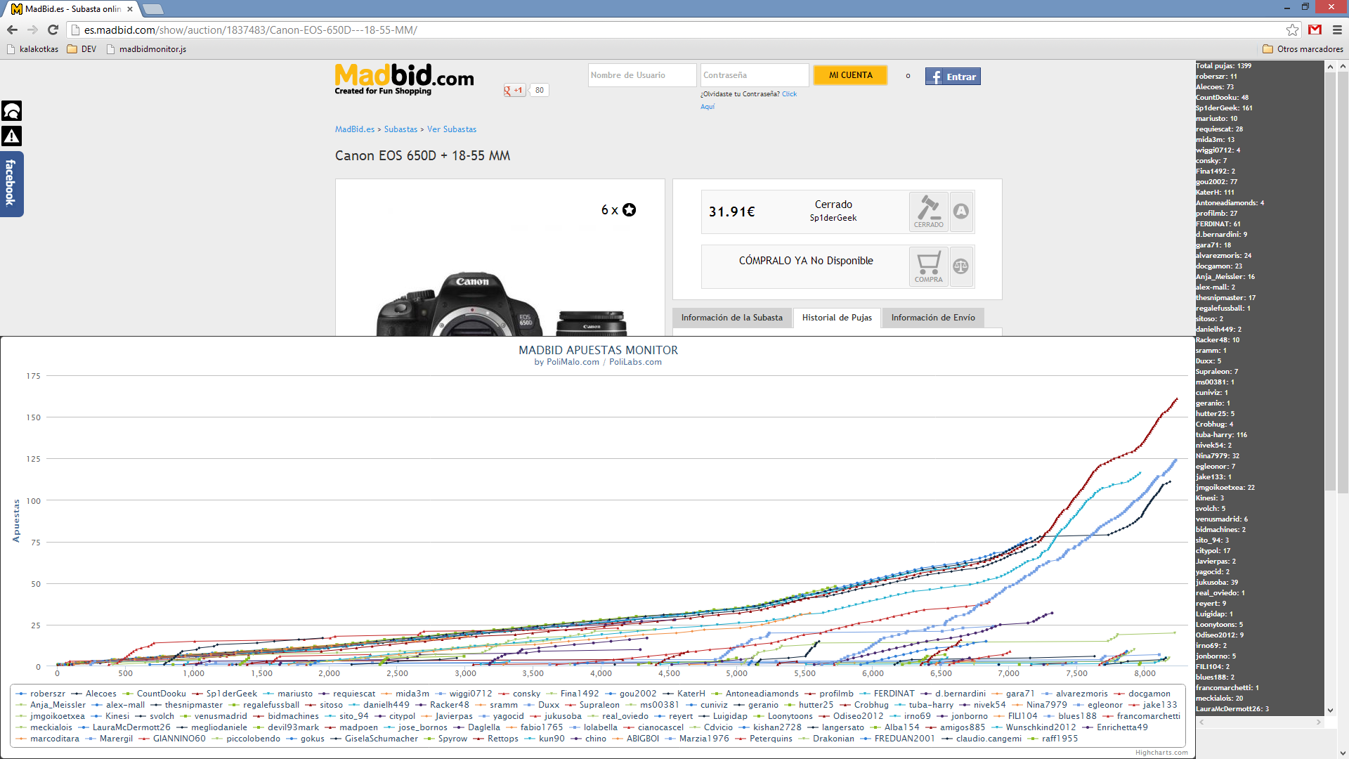
Task: Click the scales compare icon
Action: click(x=961, y=267)
